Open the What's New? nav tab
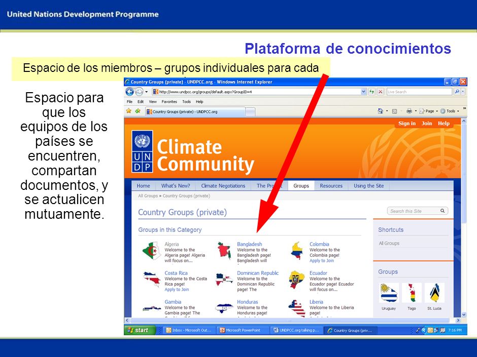Screen dimensions: 477x357 176,186
